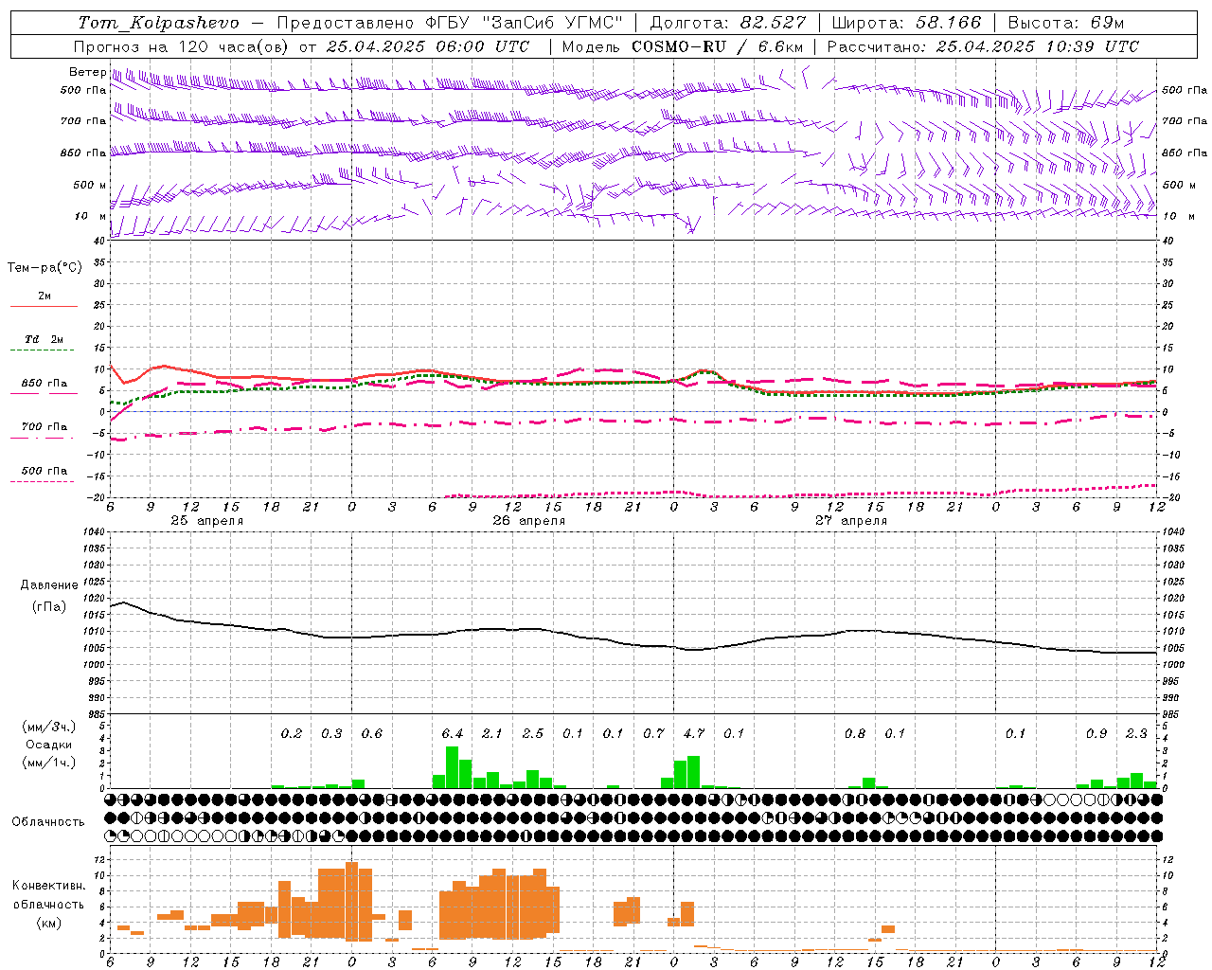Screen dimensions: 1212x970
Task: Click the Осадки precipitation label
Action: click(48, 745)
